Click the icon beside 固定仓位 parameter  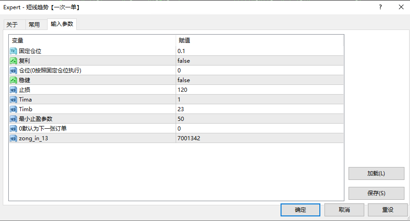(13, 51)
